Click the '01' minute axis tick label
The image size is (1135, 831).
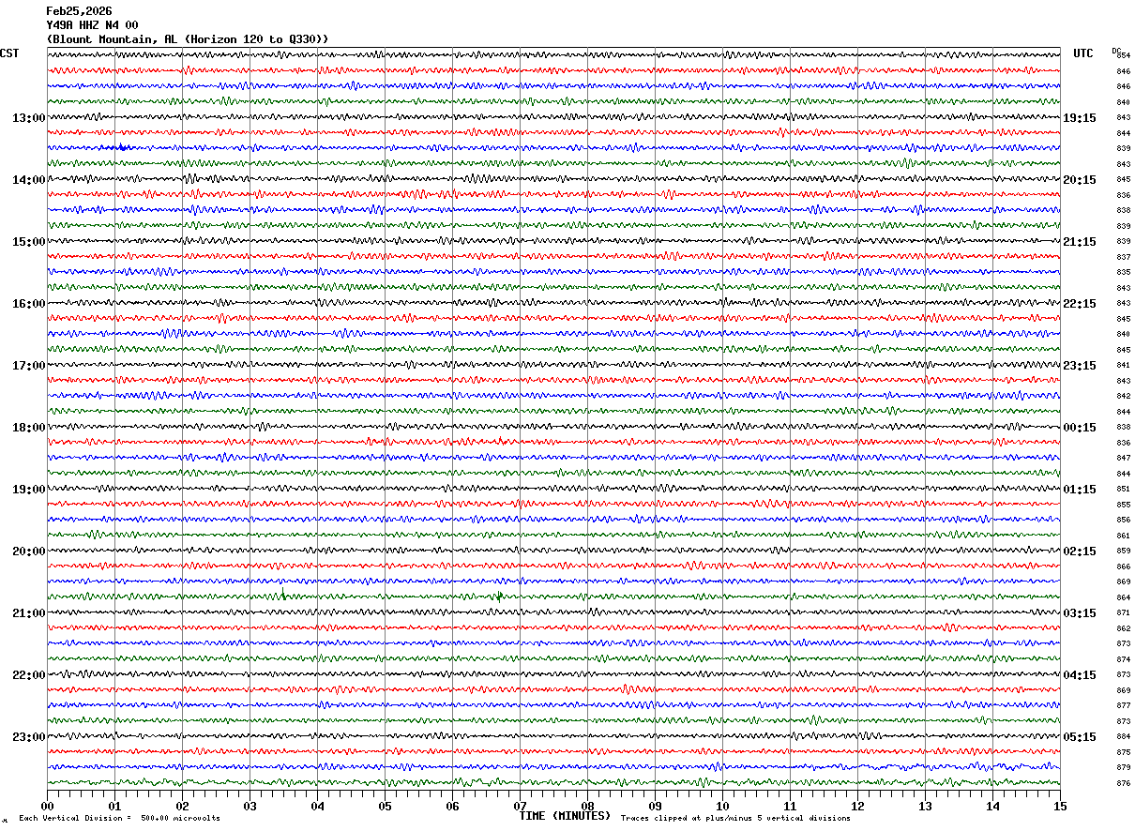pyautogui.click(x=114, y=806)
